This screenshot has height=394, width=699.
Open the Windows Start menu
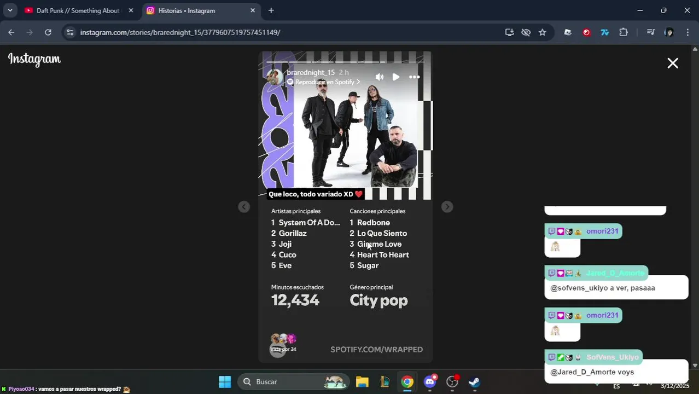tap(225, 381)
